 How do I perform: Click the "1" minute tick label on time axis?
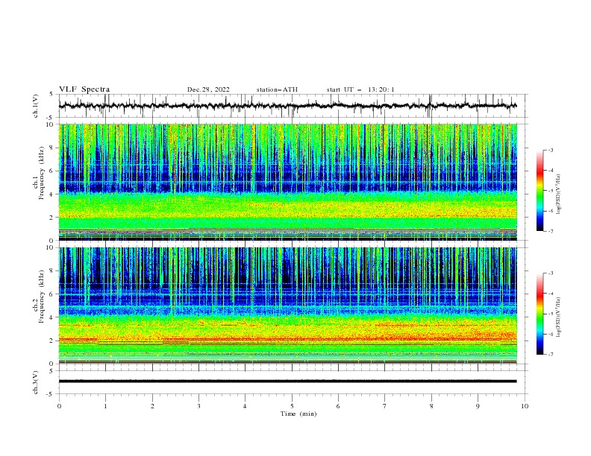105,406
